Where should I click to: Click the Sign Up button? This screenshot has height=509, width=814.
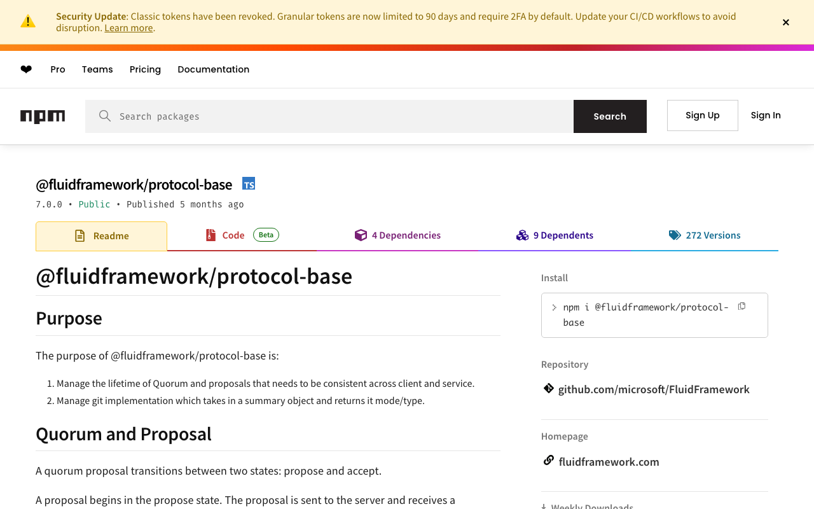703,115
